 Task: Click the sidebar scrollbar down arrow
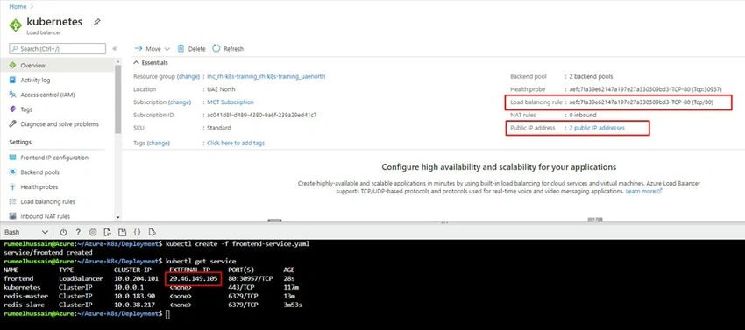[118, 217]
